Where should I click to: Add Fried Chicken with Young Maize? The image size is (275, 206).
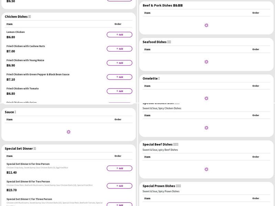pyautogui.click(x=119, y=63)
